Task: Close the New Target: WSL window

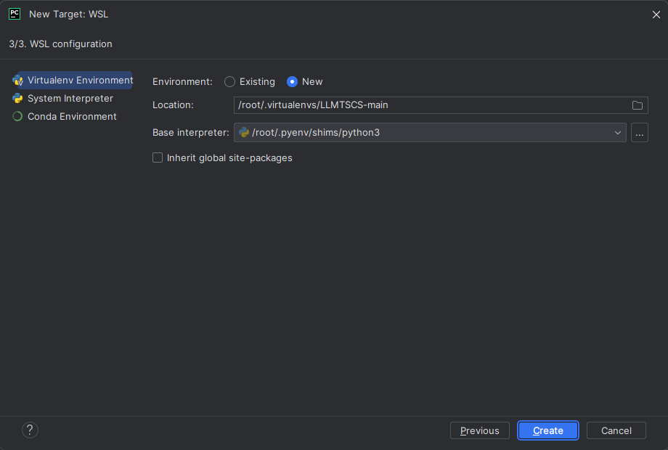Action: tap(656, 14)
